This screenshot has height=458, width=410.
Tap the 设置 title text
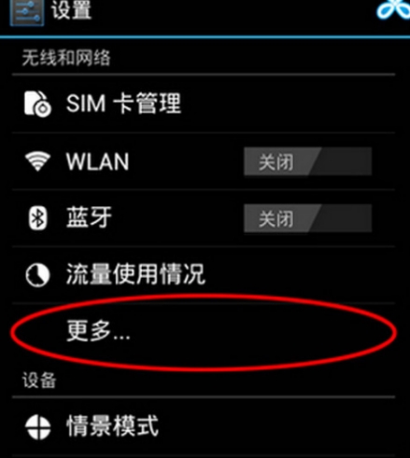72,10
